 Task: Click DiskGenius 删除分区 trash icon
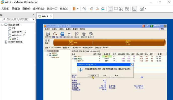click(84, 35)
